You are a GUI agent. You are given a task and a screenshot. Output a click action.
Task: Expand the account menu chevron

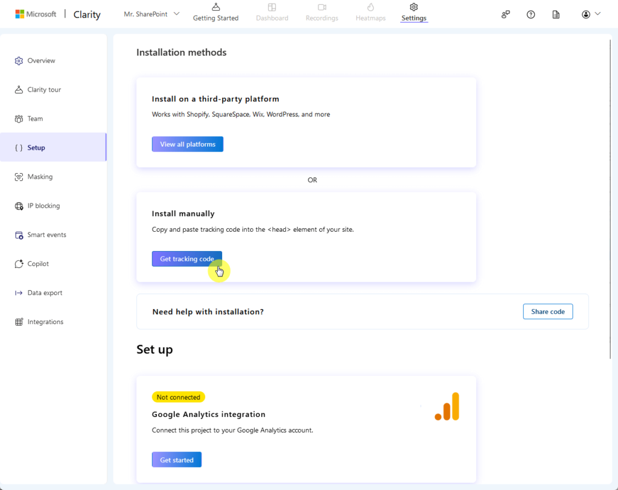point(598,14)
